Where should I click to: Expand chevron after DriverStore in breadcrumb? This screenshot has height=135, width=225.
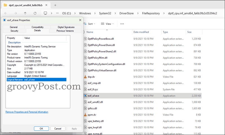pos(138,13)
